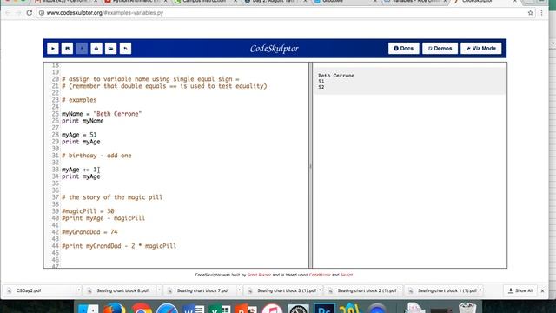Expand options arrow for Seating chart block 7.pdf
The width and height of the screenshot is (556, 313).
(x=240, y=290)
